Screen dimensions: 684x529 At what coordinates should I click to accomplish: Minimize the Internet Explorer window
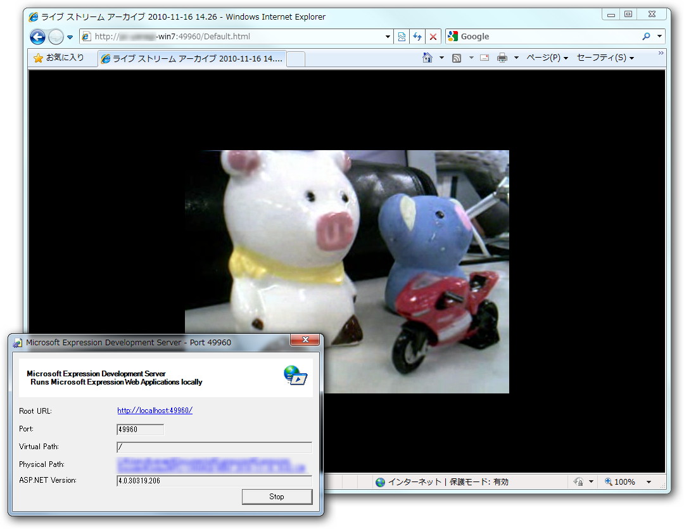(611, 15)
